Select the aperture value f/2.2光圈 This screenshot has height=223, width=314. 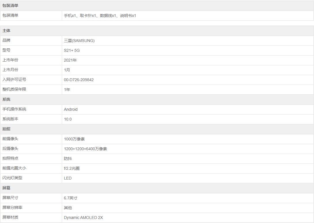[72, 168]
